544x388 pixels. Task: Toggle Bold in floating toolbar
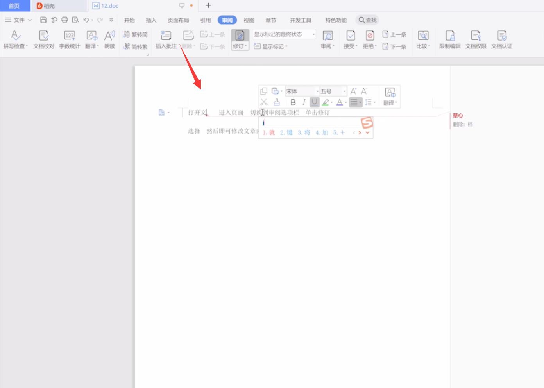(x=293, y=102)
